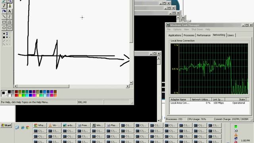Switch to the Processes tab
Image resolution: width=254 pixels, height=143 pixels.
[189, 35]
